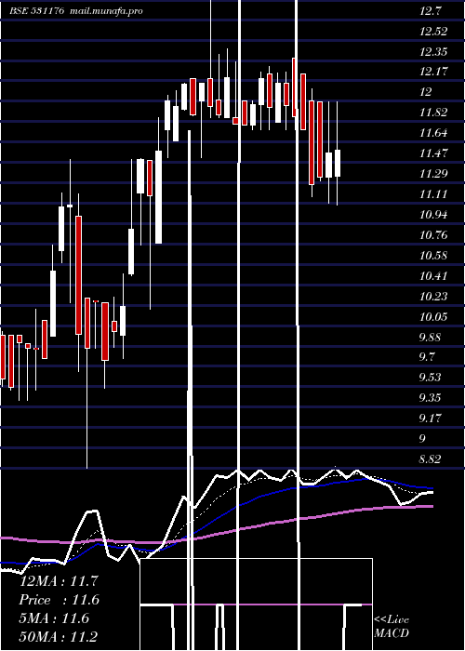This screenshot has width=465, height=651.
Task: Click the 12.7 price axis label
Action: (x=430, y=11)
